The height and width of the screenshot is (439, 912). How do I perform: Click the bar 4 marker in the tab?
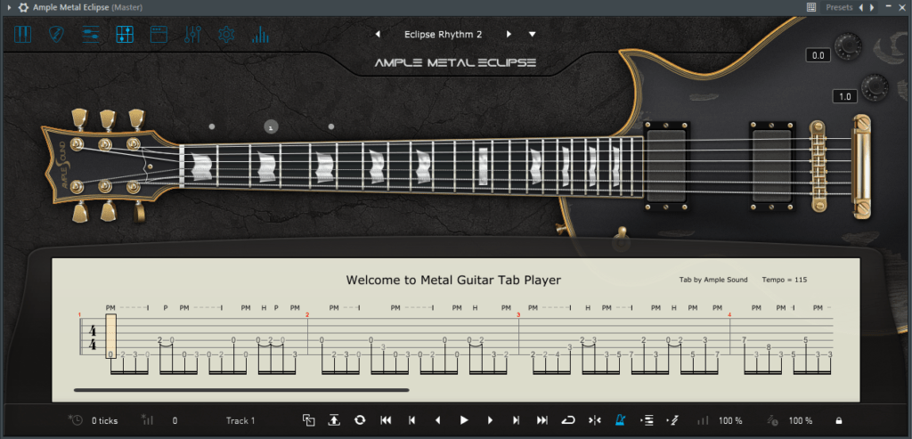(729, 314)
